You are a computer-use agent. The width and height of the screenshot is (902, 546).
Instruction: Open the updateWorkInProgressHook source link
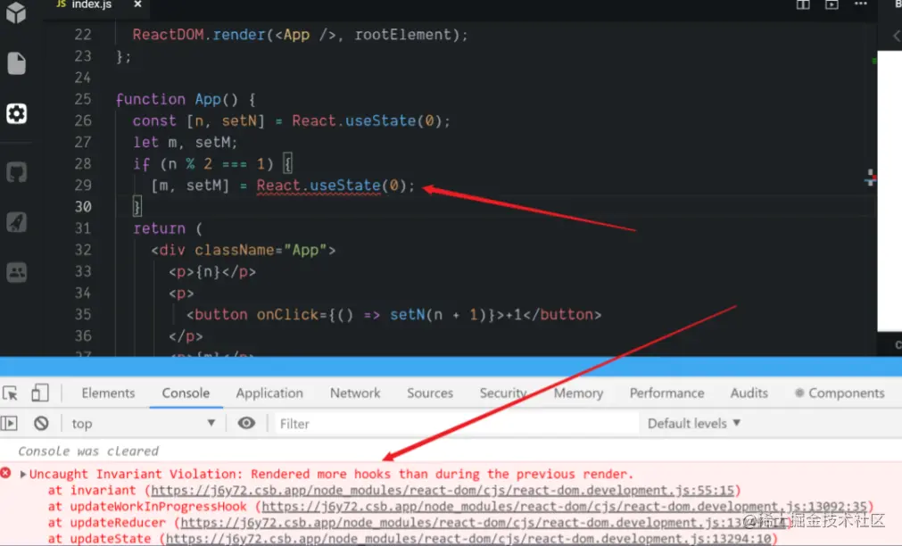pos(565,507)
